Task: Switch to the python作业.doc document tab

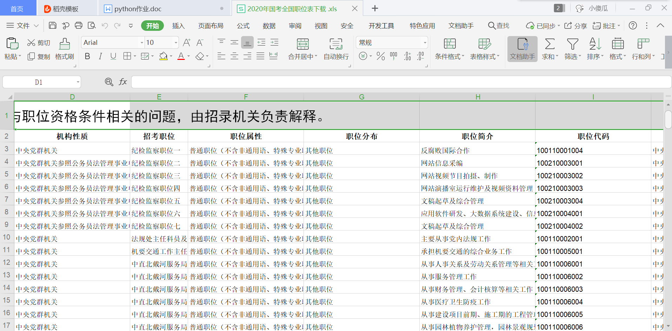Action: click(138, 9)
